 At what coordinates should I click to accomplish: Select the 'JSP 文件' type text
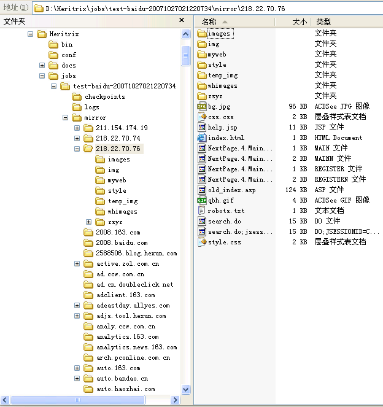pyautogui.click(x=329, y=127)
